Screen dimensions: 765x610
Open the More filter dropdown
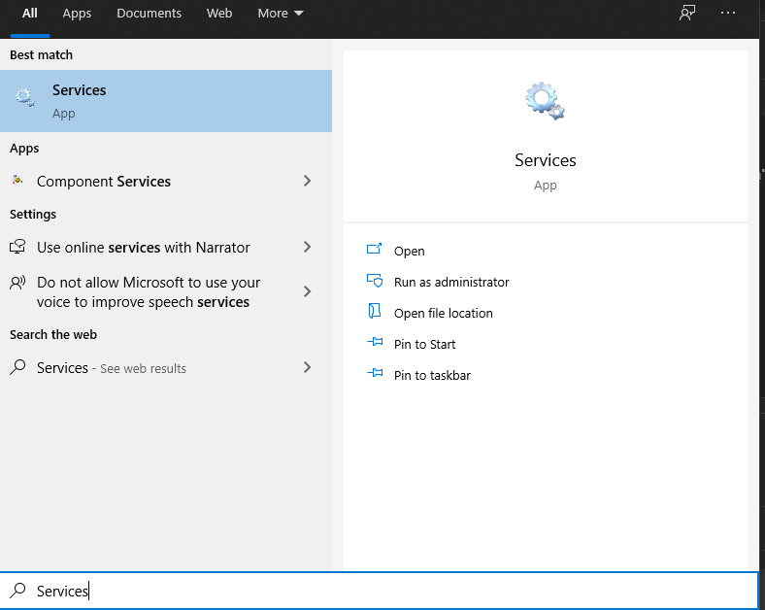point(281,14)
